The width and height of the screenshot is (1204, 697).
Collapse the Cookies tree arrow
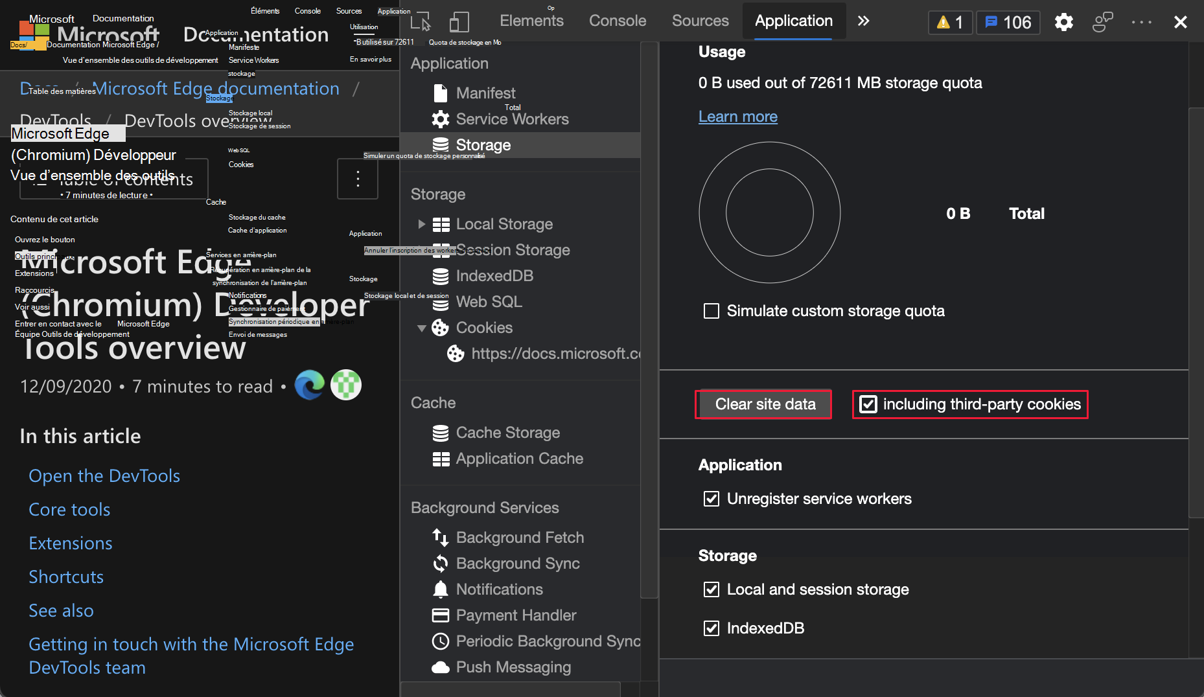tap(421, 328)
